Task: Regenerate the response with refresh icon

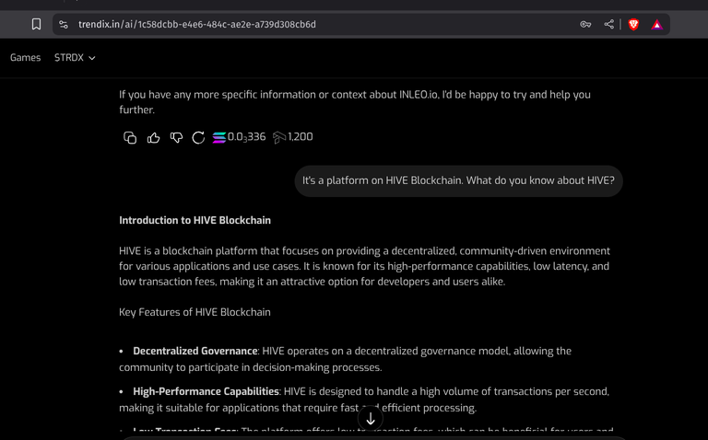Action: pyautogui.click(x=198, y=137)
